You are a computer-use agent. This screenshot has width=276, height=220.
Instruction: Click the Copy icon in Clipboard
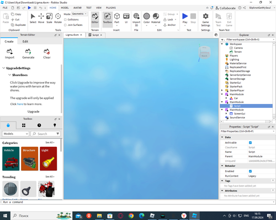click(13, 14)
